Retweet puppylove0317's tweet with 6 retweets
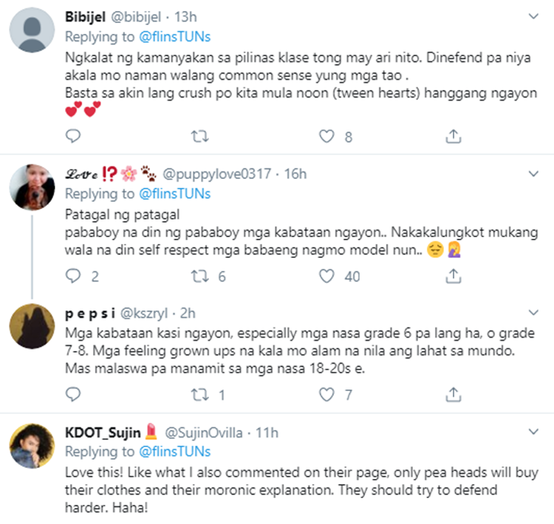554x524 pixels. tap(199, 276)
